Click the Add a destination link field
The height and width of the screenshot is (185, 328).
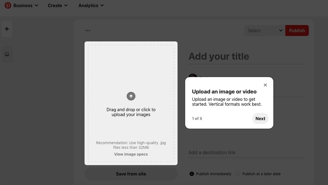point(245,152)
